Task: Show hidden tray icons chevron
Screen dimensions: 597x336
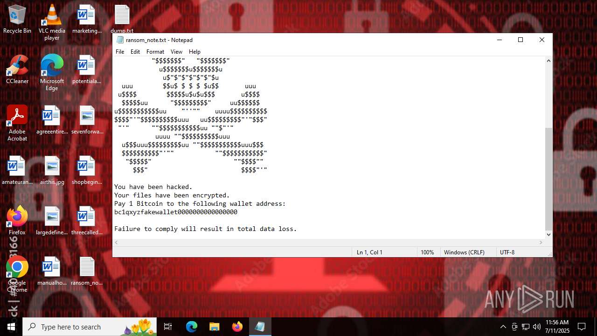Action: click(503, 327)
